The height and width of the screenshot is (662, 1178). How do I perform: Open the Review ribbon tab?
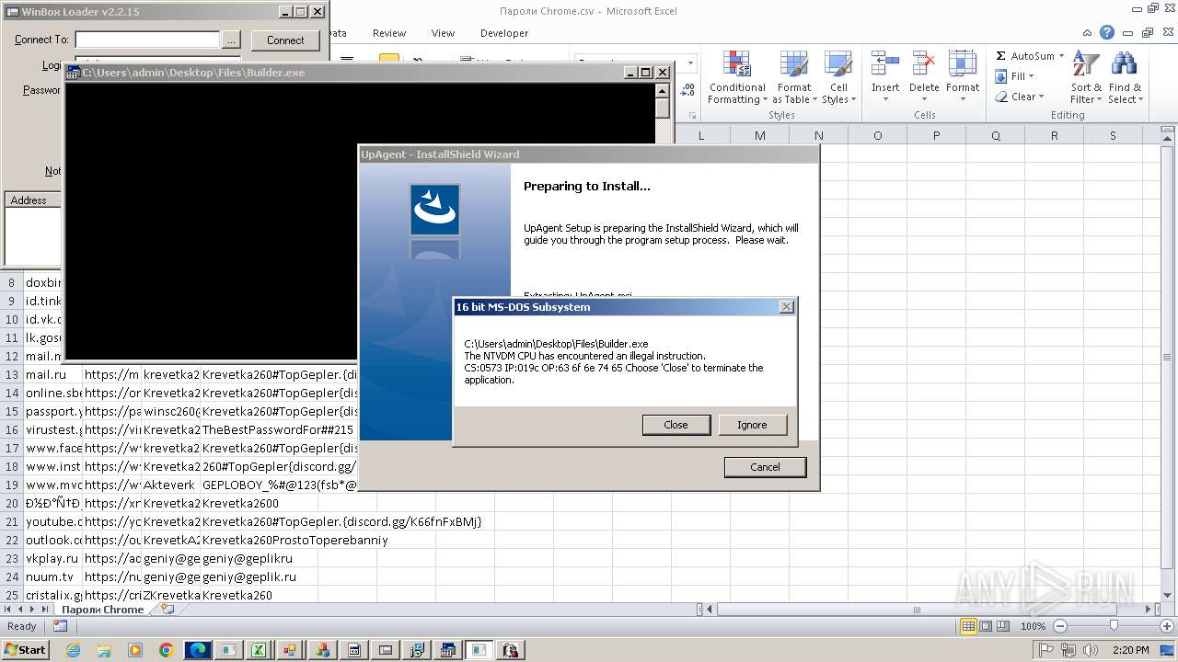[389, 33]
